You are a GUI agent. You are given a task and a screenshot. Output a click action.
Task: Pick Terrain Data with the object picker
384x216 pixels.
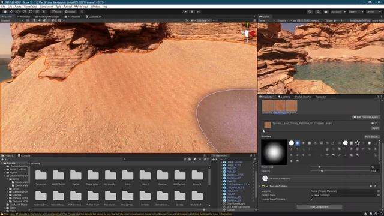click(x=379, y=195)
